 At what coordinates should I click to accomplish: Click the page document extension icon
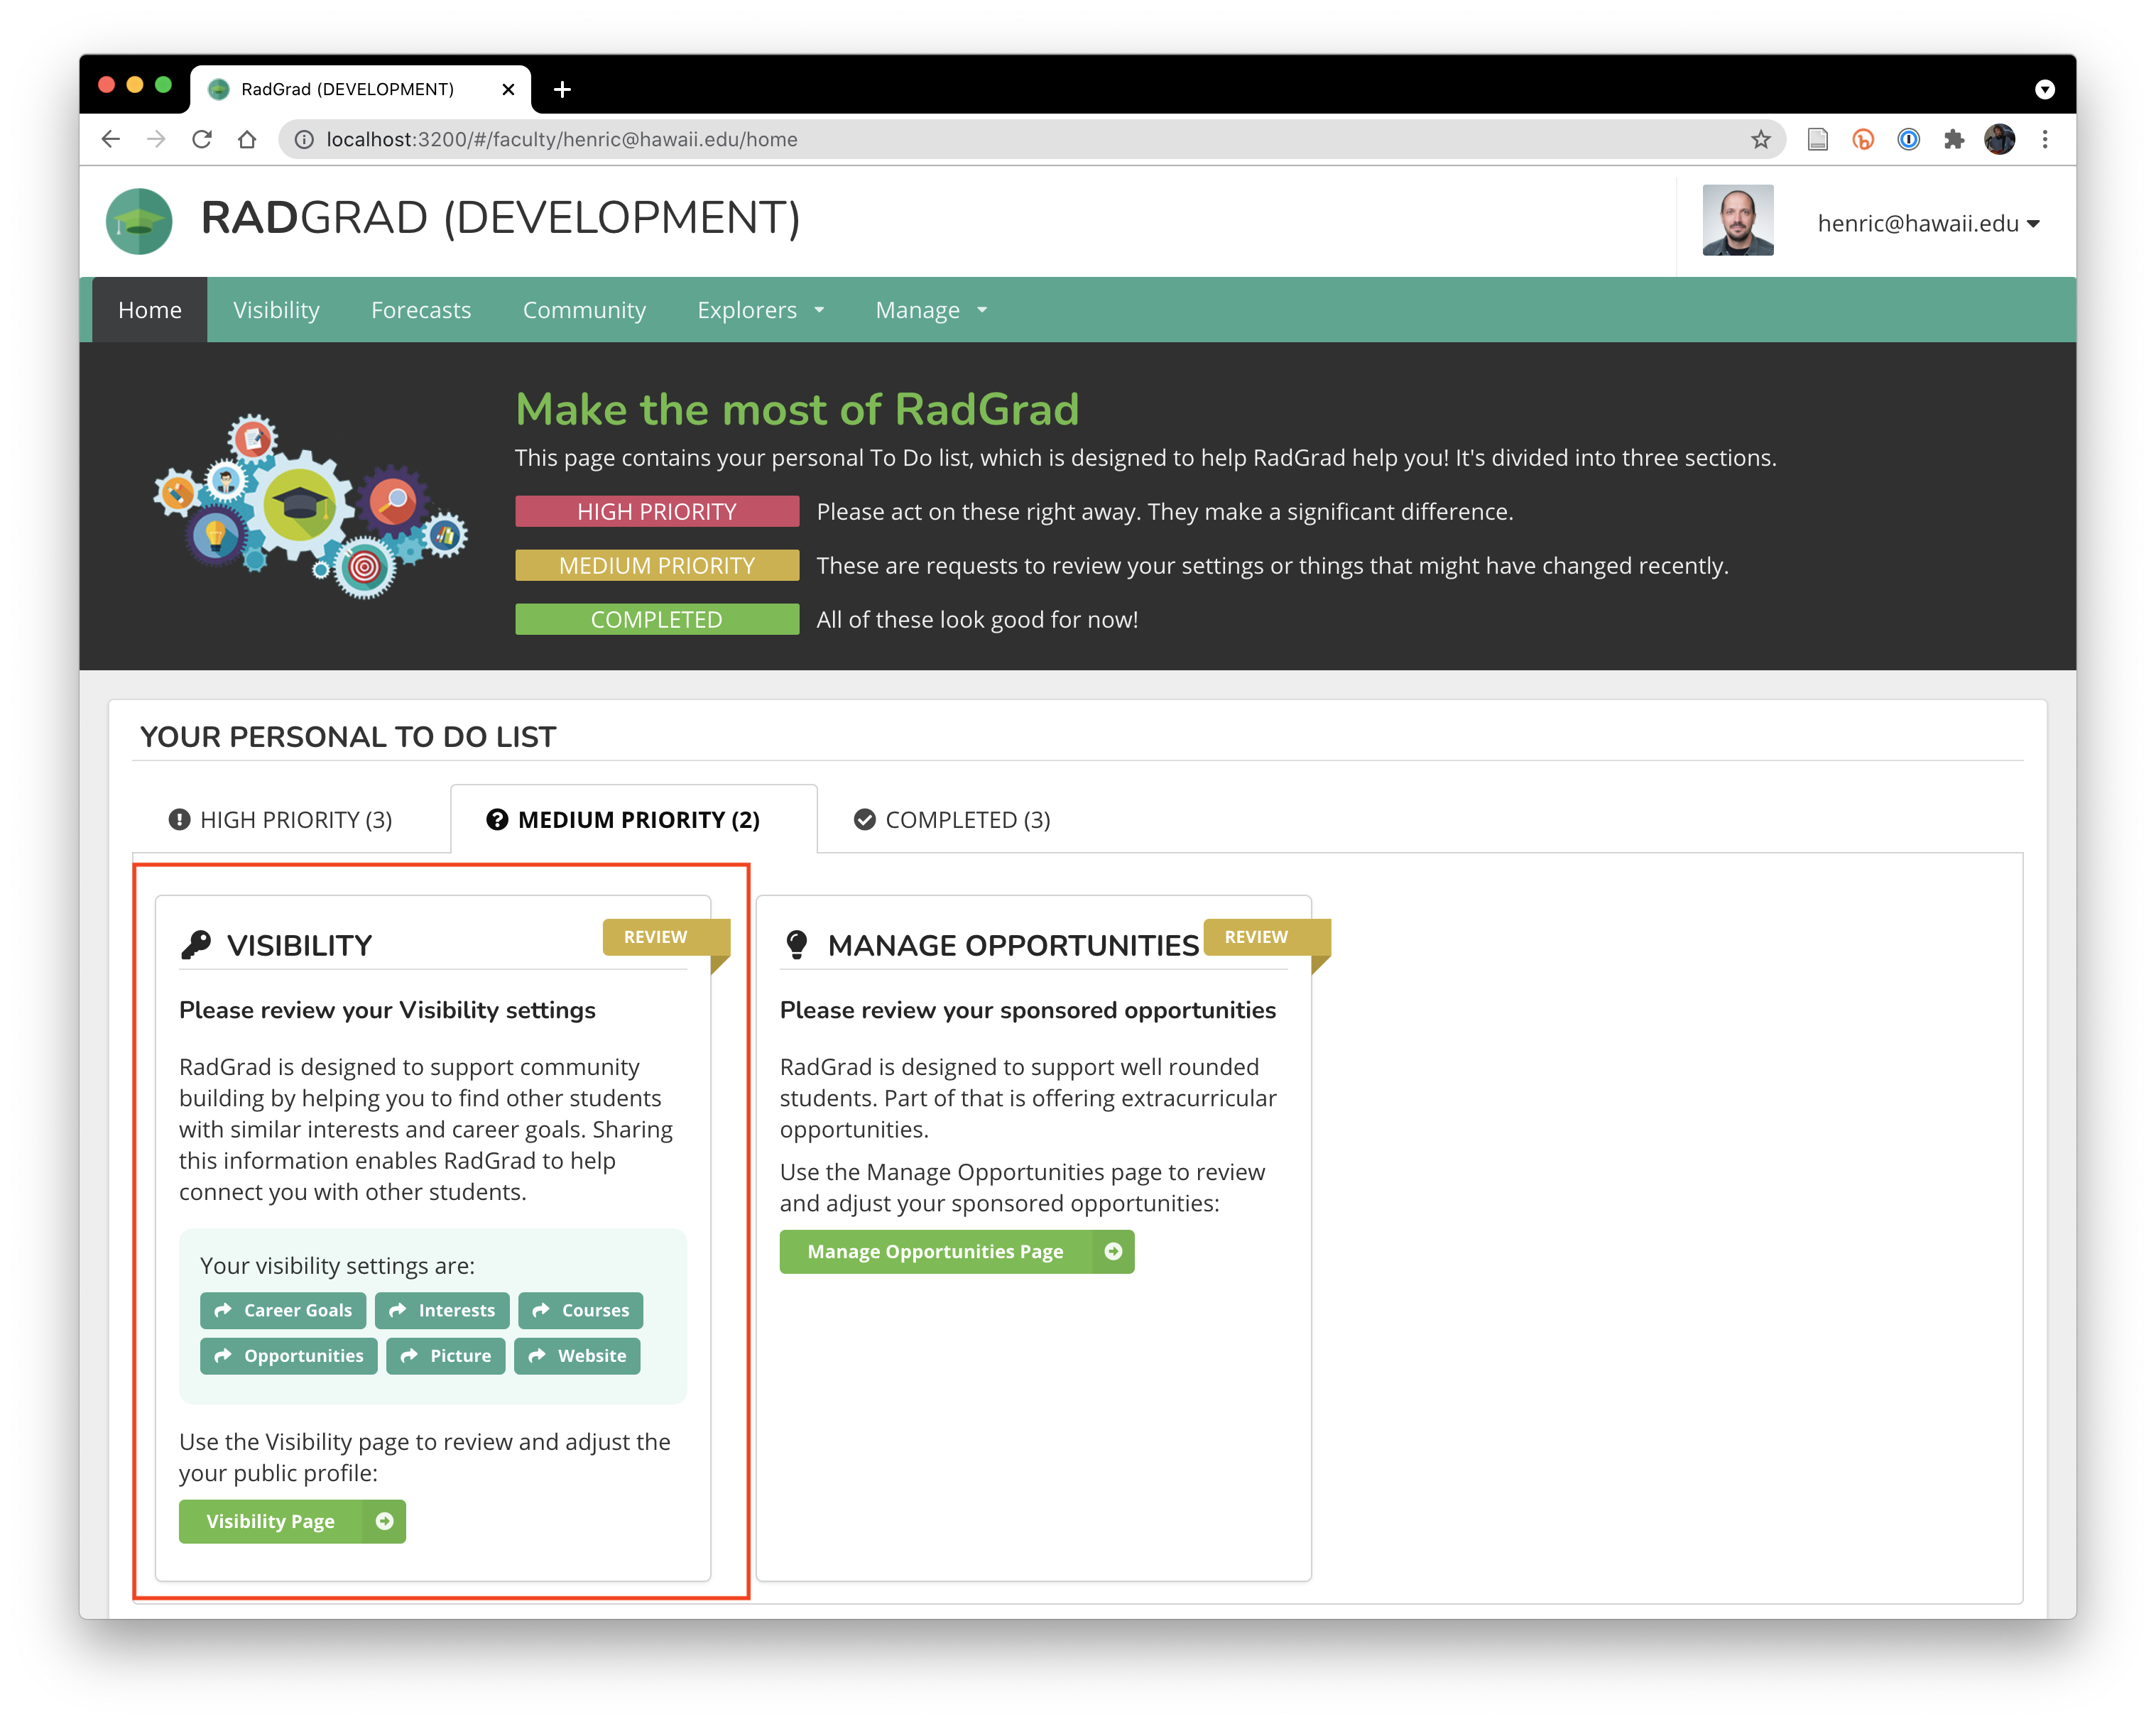point(1818,139)
